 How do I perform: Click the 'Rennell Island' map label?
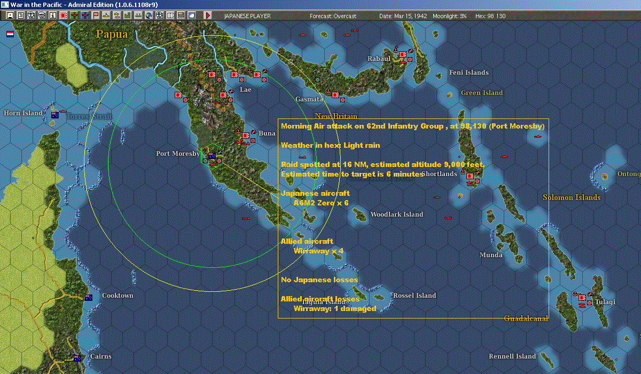(512, 356)
